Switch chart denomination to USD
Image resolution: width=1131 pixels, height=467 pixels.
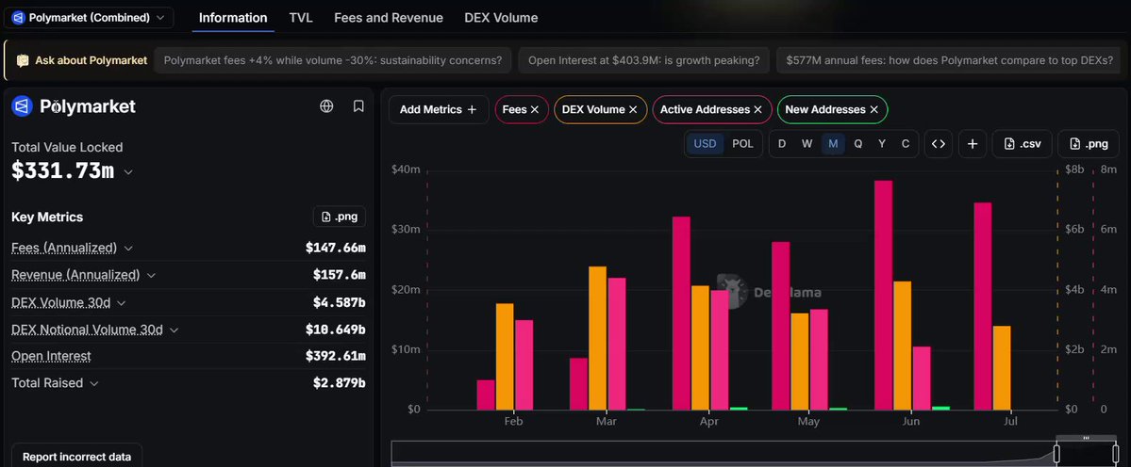pos(705,144)
